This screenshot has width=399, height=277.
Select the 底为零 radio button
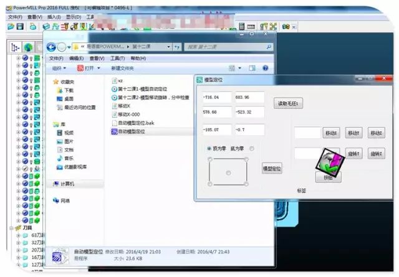[252, 148]
